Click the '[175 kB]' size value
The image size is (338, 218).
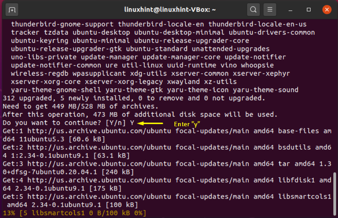pyautogui.click(x=105, y=188)
